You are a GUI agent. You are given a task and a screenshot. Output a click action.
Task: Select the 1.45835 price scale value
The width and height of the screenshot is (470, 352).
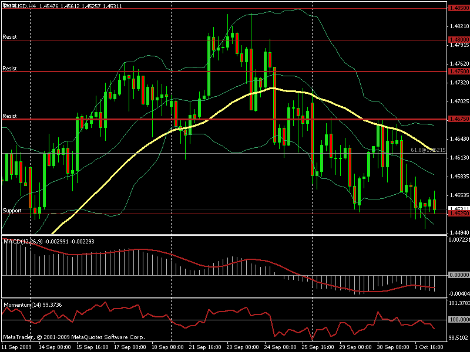pyautogui.click(x=459, y=177)
